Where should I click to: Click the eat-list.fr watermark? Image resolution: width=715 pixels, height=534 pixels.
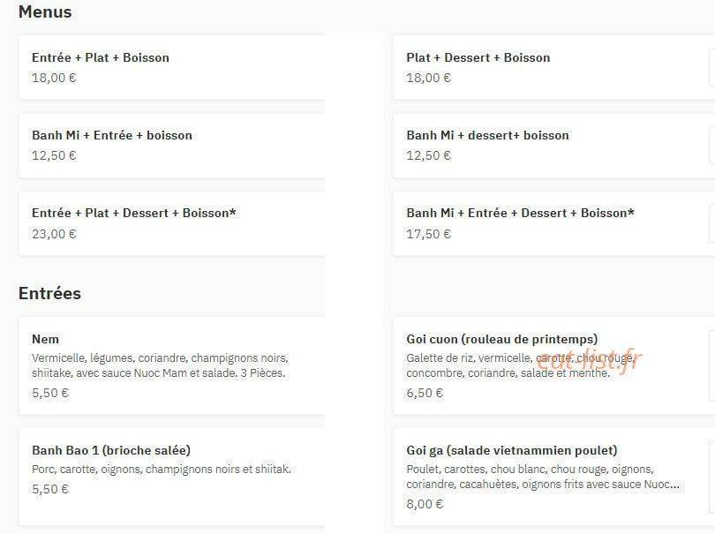(x=590, y=361)
